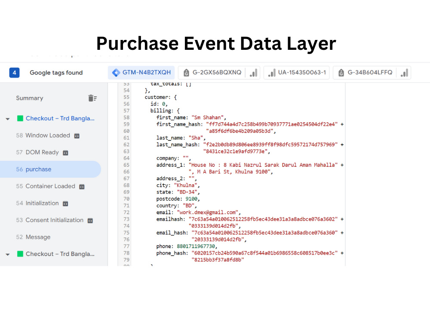
Task: Select the 54 Initialization event
Action: (x=37, y=203)
